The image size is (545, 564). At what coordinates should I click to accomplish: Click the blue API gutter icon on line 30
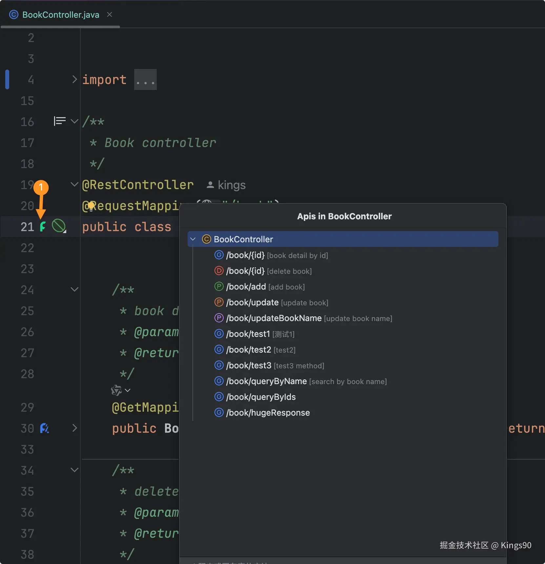(44, 428)
